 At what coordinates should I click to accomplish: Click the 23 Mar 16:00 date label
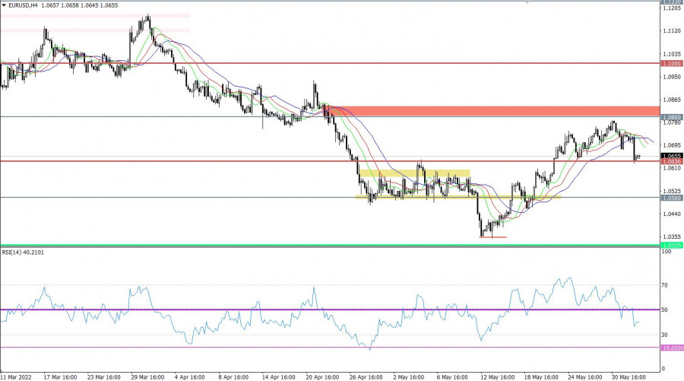(104, 377)
